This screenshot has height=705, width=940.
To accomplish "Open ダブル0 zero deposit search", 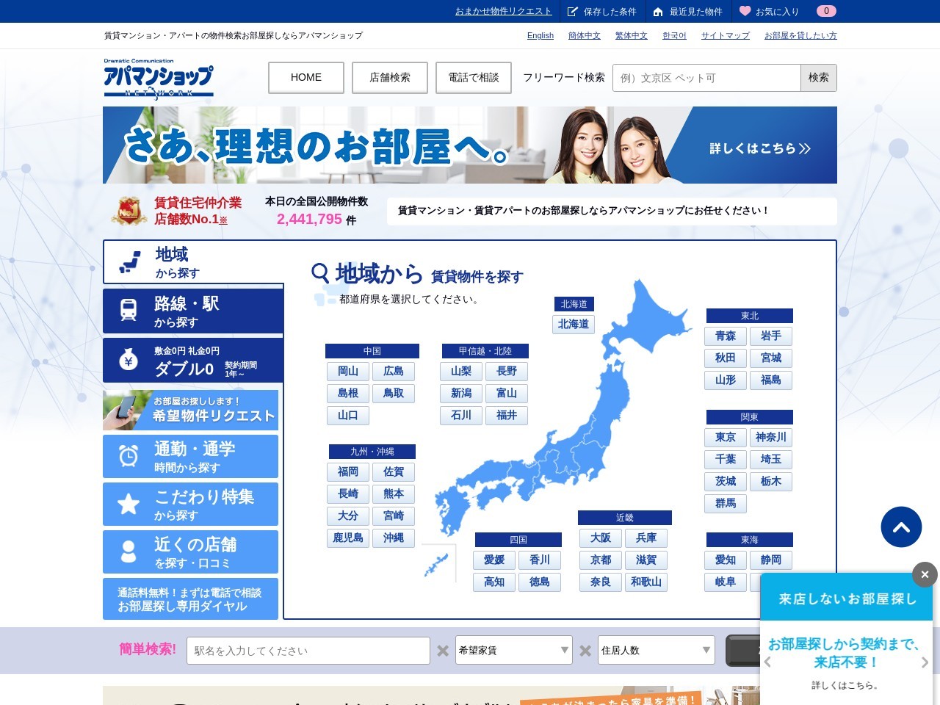I will [x=193, y=360].
